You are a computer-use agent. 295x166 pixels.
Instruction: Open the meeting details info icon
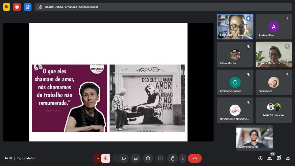[x=260, y=158]
